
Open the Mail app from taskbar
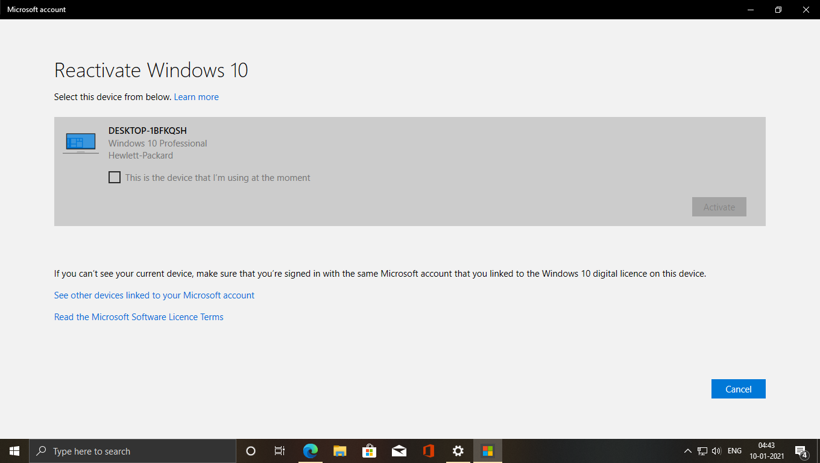point(399,451)
